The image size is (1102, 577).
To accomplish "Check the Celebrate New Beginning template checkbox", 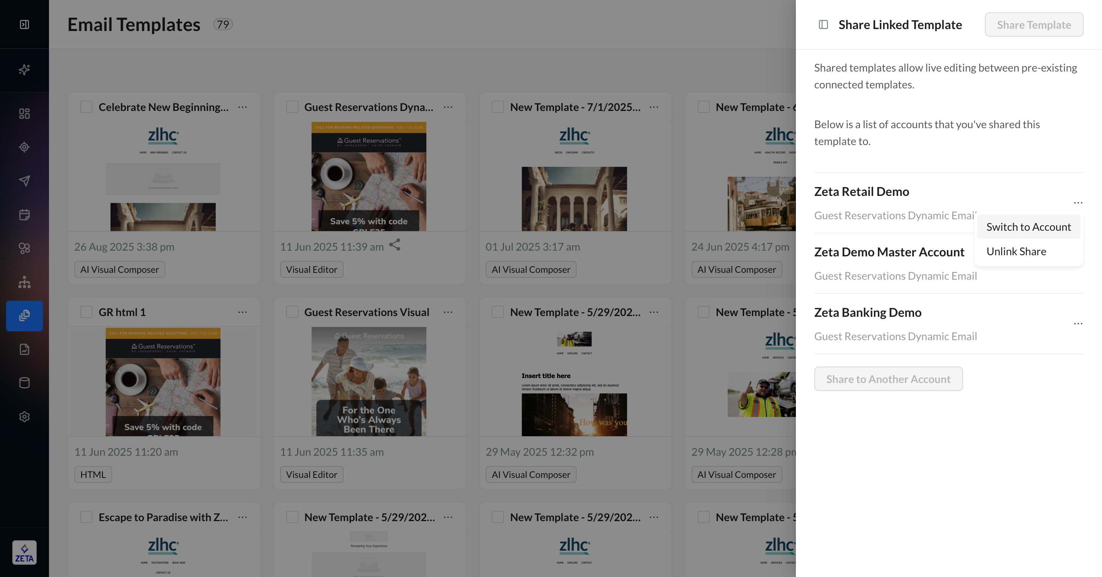I will point(86,107).
